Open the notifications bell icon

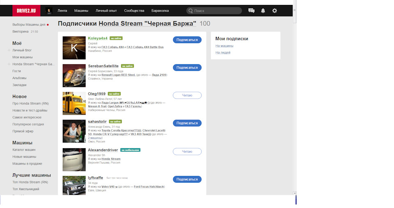263,11
